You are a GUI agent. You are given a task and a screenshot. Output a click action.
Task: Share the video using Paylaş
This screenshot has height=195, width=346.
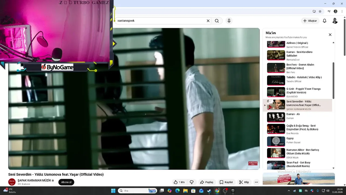(207, 182)
